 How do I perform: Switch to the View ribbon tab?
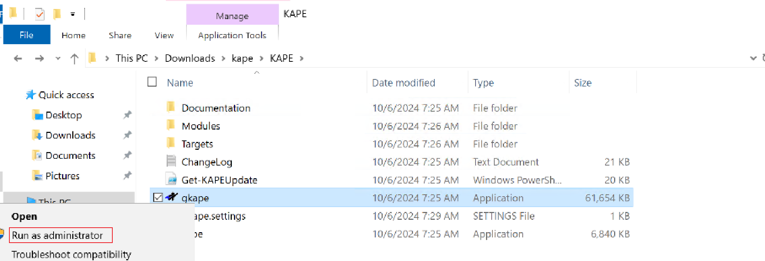164,35
